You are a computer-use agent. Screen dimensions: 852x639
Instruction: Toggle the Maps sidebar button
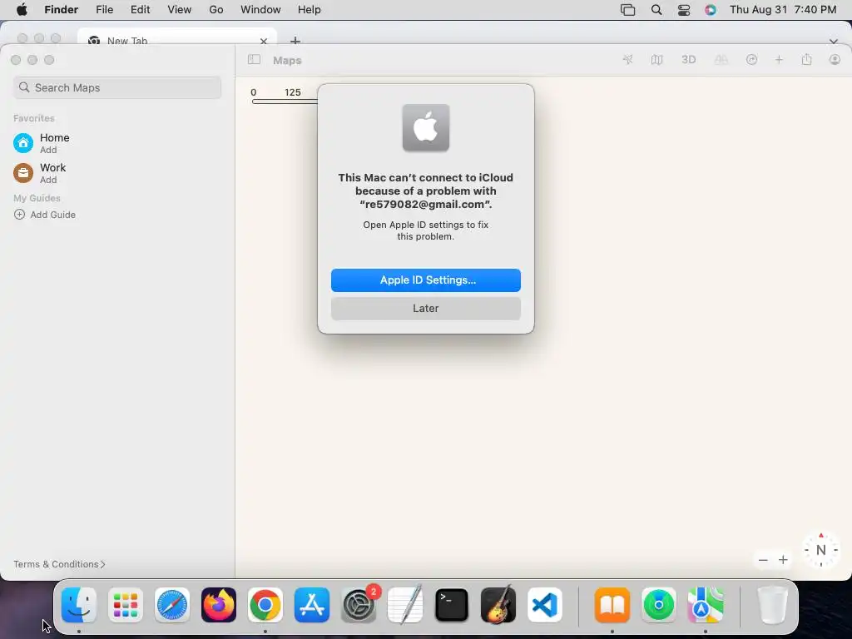point(254,60)
